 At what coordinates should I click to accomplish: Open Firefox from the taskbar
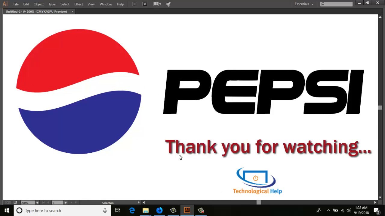[159, 210]
